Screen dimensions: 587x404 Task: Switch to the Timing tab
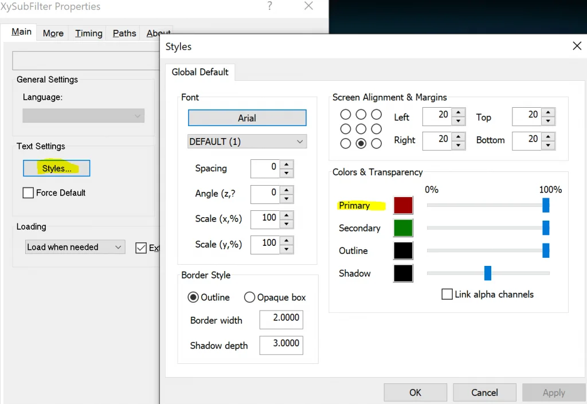pyautogui.click(x=88, y=33)
